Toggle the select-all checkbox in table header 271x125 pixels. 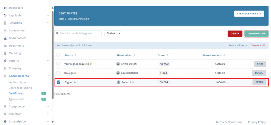point(58,55)
